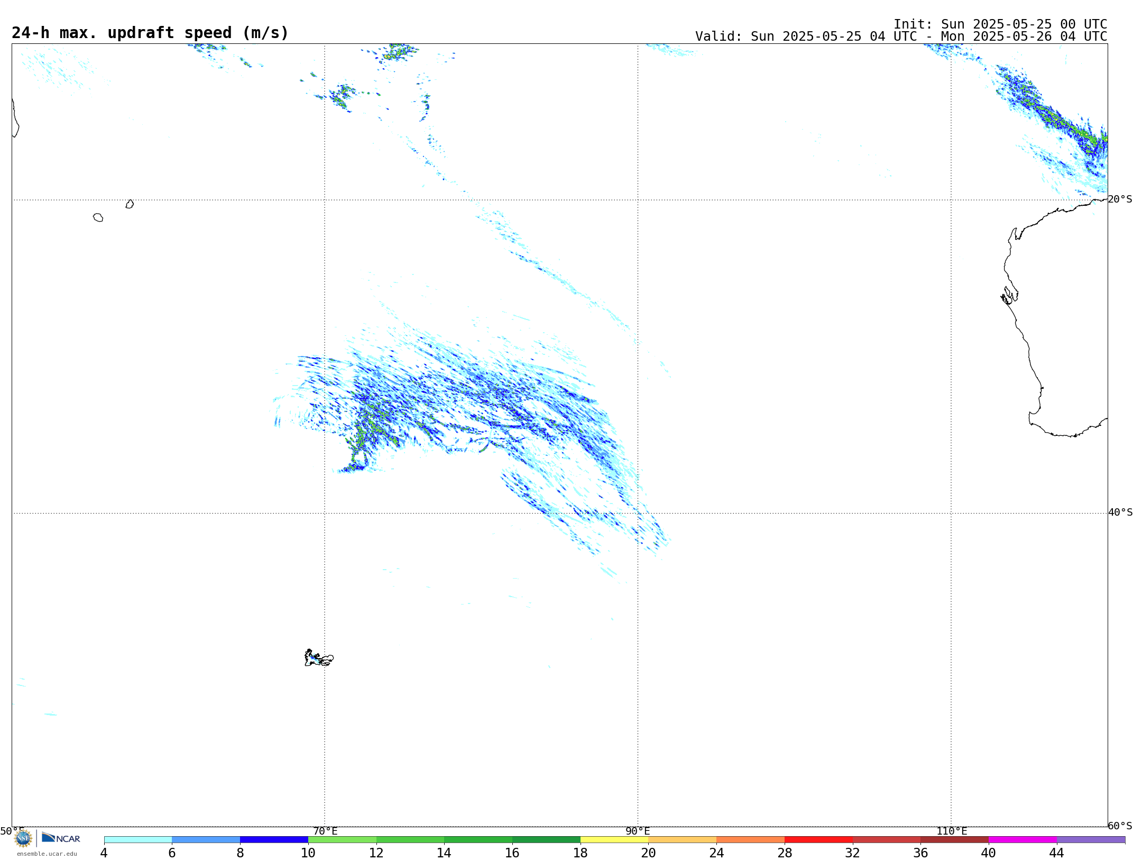
Task: Click the 6–8 m/s light blue swatch
Action: click(206, 839)
